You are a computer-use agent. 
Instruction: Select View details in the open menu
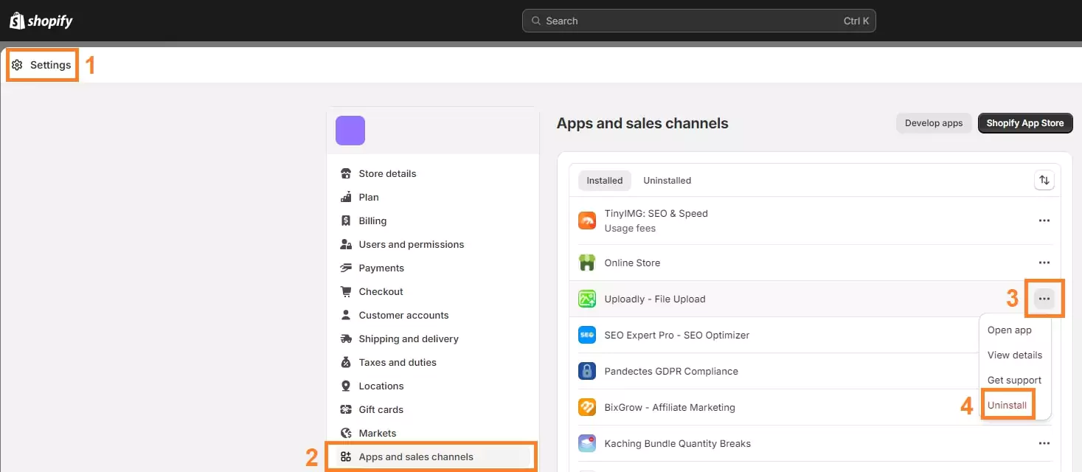pos(1014,355)
